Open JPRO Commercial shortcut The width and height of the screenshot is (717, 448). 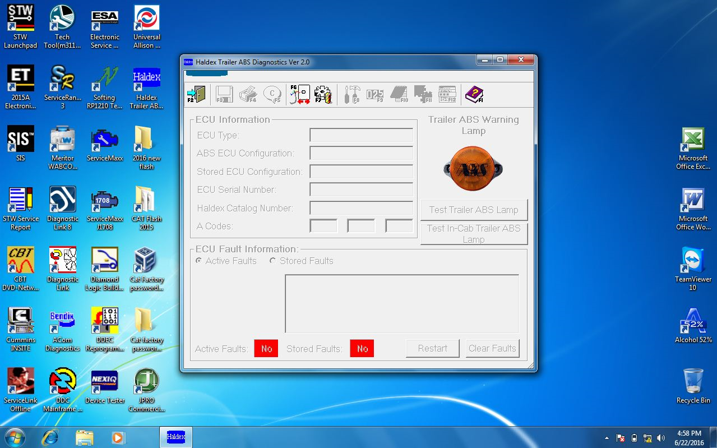click(x=147, y=390)
